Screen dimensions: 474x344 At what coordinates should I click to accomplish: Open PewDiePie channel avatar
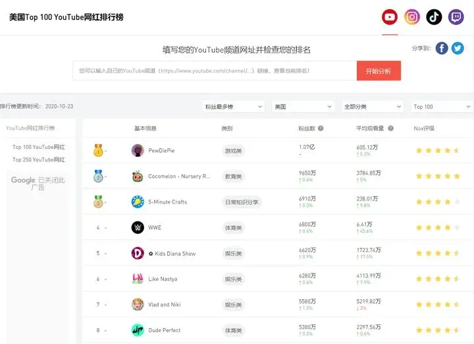click(138, 150)
